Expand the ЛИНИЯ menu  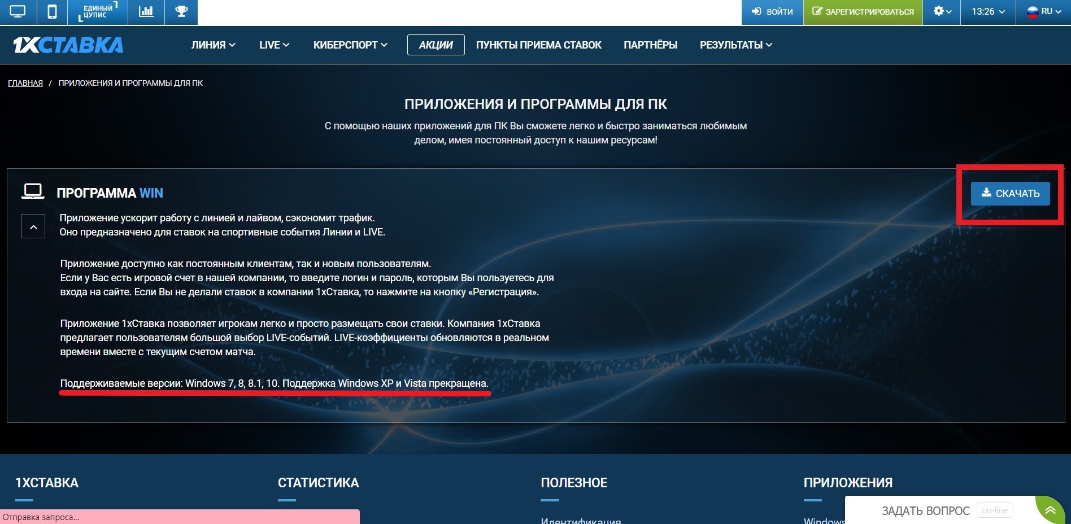click(x=214, y=45)
